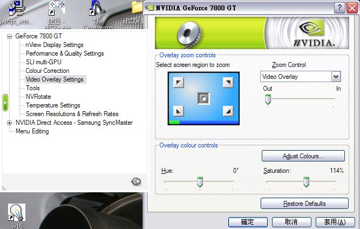This screenshot has width=360, height=229.
Task: Click the Saturation slider thumb
Action: (306, 182)
